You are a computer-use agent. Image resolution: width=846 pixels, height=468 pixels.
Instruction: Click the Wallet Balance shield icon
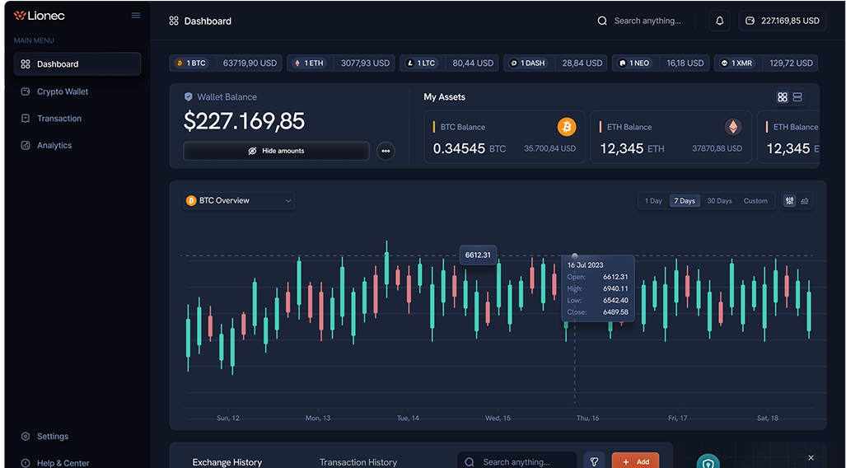pos(189,97)
